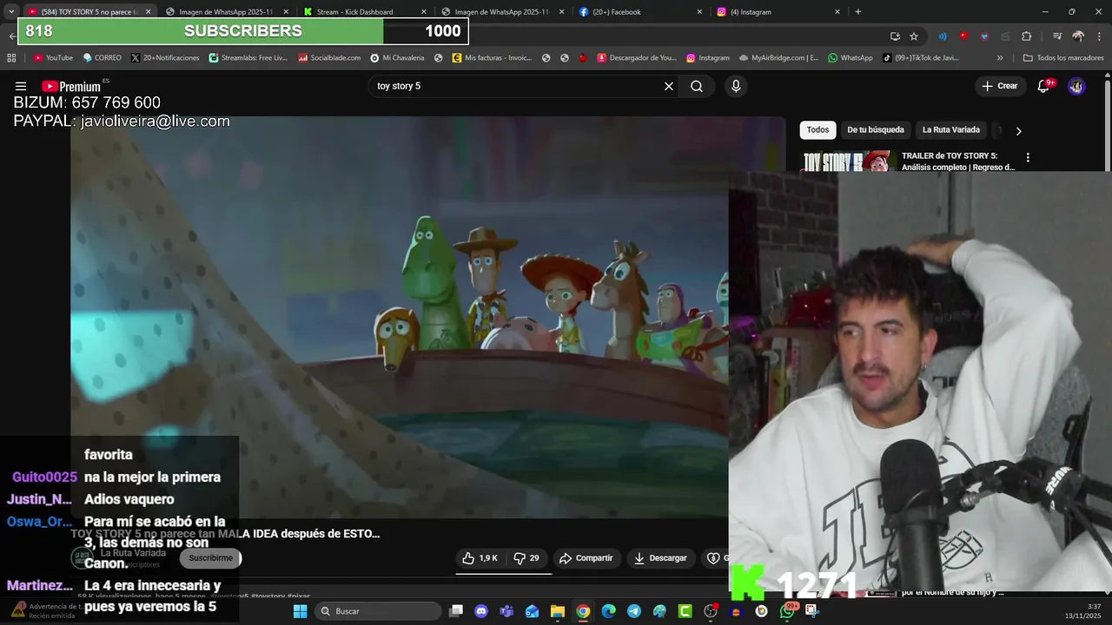Share the video via Compartir
Screen dimensions: 1112x625
pyautogui.click(x=586, y=558)
